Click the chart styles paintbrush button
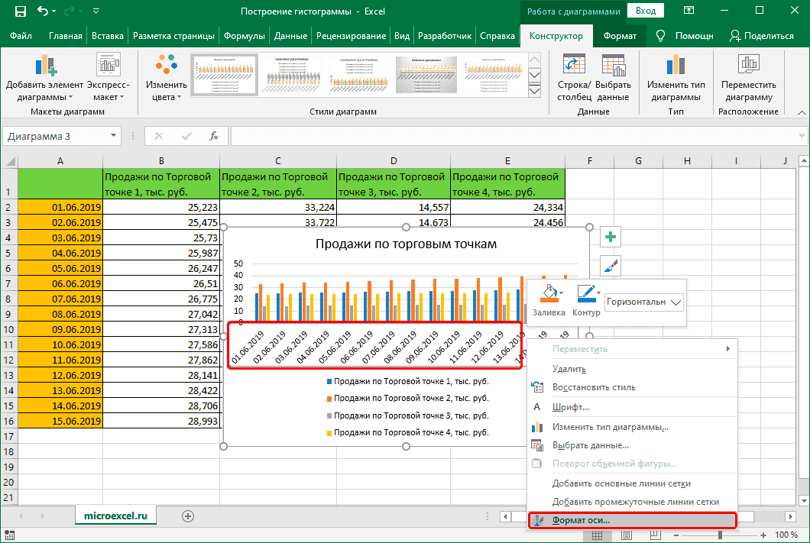 point(611,265)
